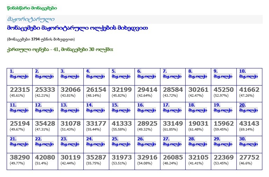This screenshot has width=269, height=177.
Task: Open the 18. მაჟ.ოლქი district link
Action: pyautogui.click(x=198, y=108)
